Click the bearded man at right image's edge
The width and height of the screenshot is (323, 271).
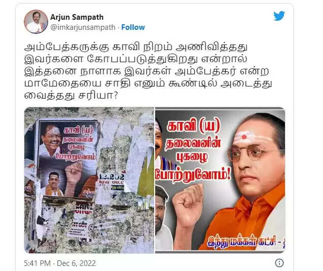tap(163, 218)
